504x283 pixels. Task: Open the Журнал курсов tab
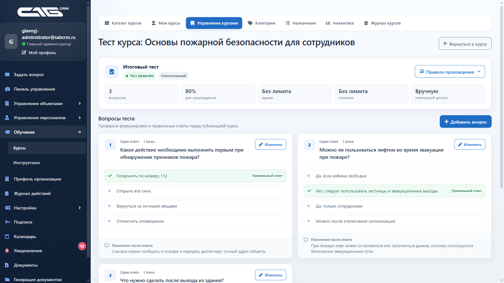(x=382, y=23)
